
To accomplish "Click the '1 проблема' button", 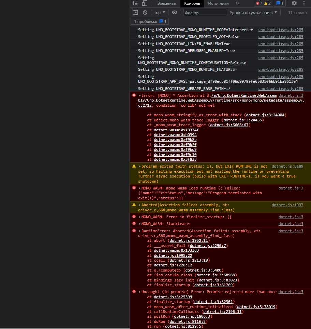I will 149,21.
